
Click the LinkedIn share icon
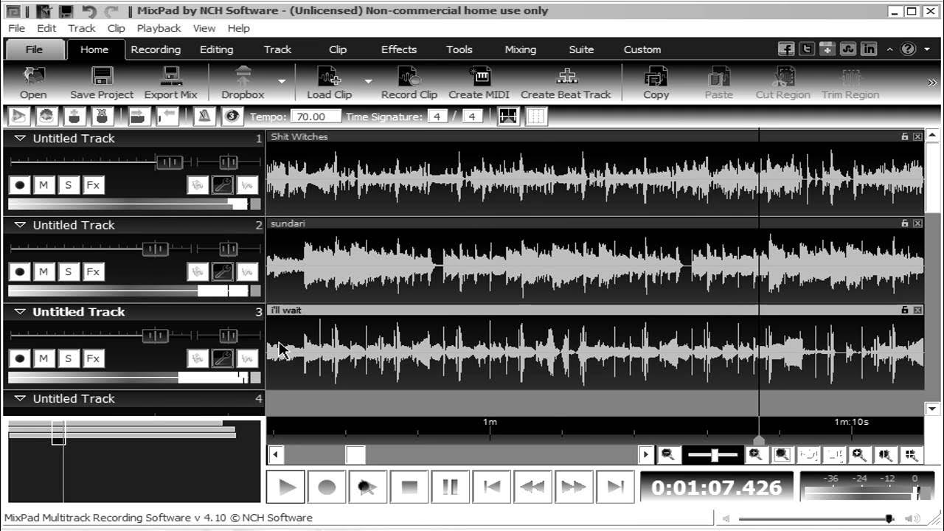tap(869, 49)
